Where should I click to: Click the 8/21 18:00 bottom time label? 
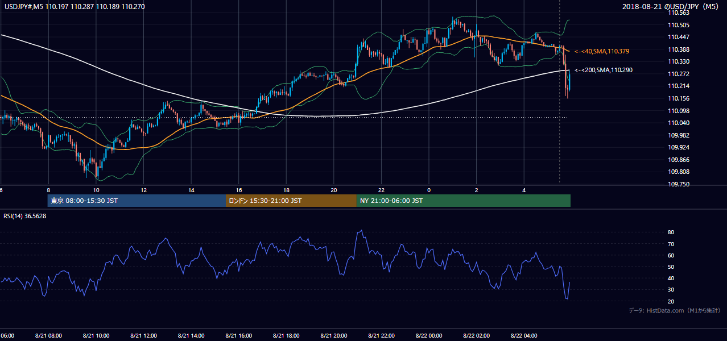pyautogui.click(x=286, y=336)
